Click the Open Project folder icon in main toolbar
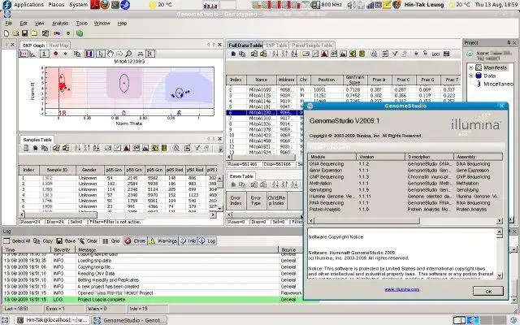 click(15, 33)
